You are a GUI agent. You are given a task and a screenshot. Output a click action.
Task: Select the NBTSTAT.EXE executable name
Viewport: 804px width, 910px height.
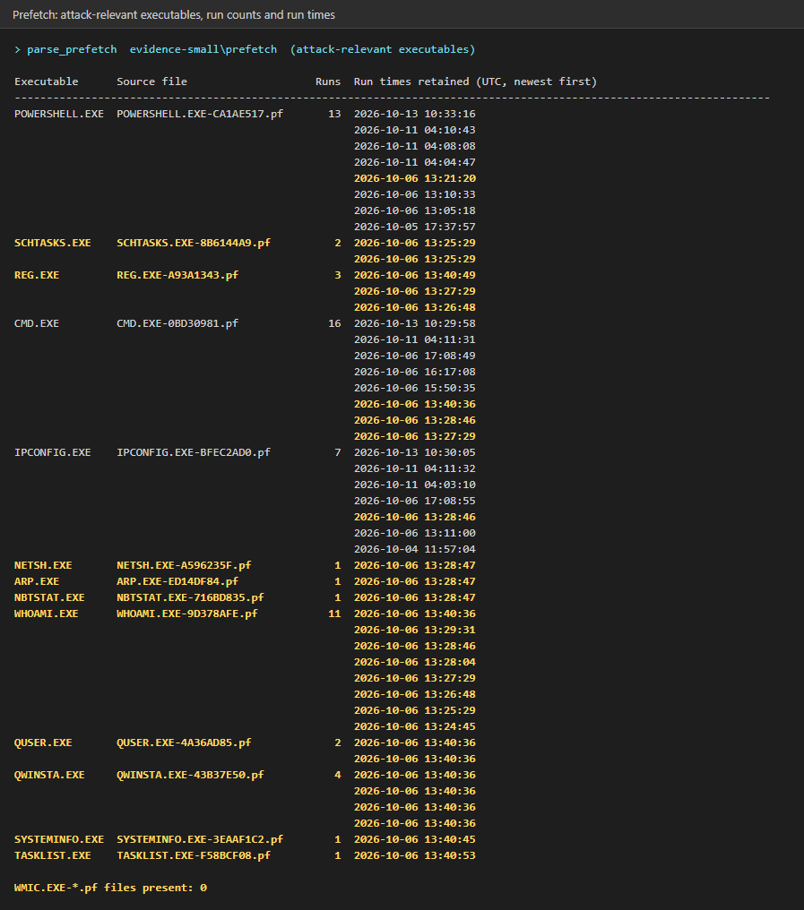pyautogui.click(x=49, y=597)
